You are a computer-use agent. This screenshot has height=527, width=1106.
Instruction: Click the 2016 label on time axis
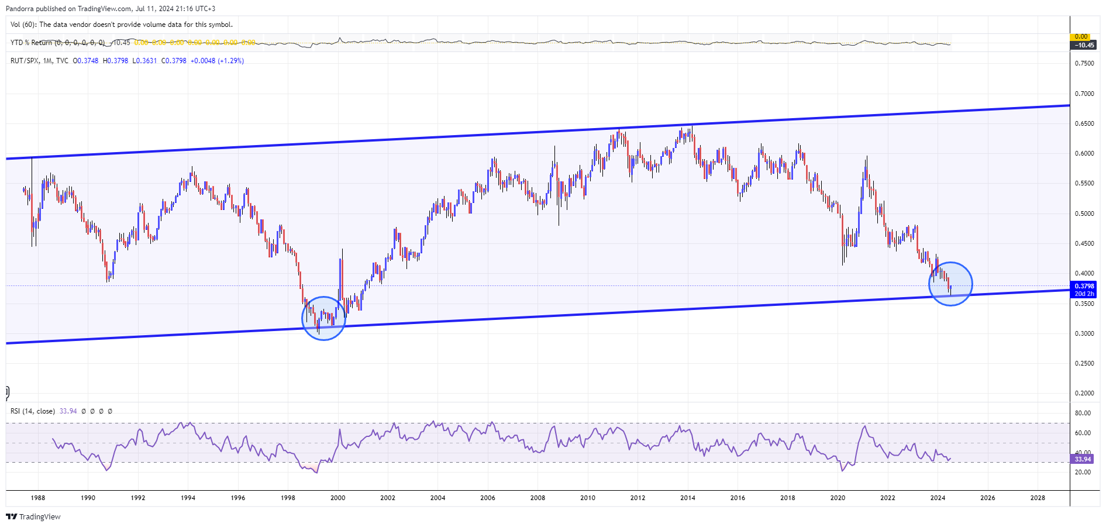coord(738,498)
